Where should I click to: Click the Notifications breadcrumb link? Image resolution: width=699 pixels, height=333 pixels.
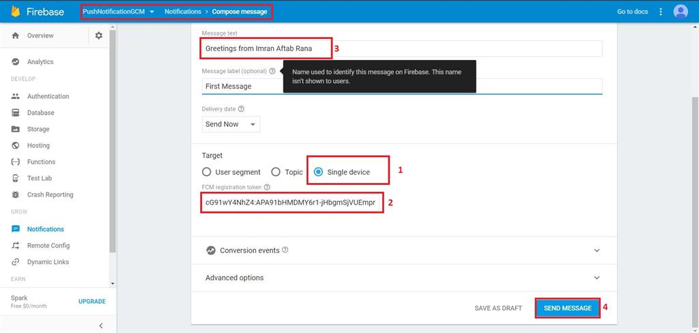point(183,12)
